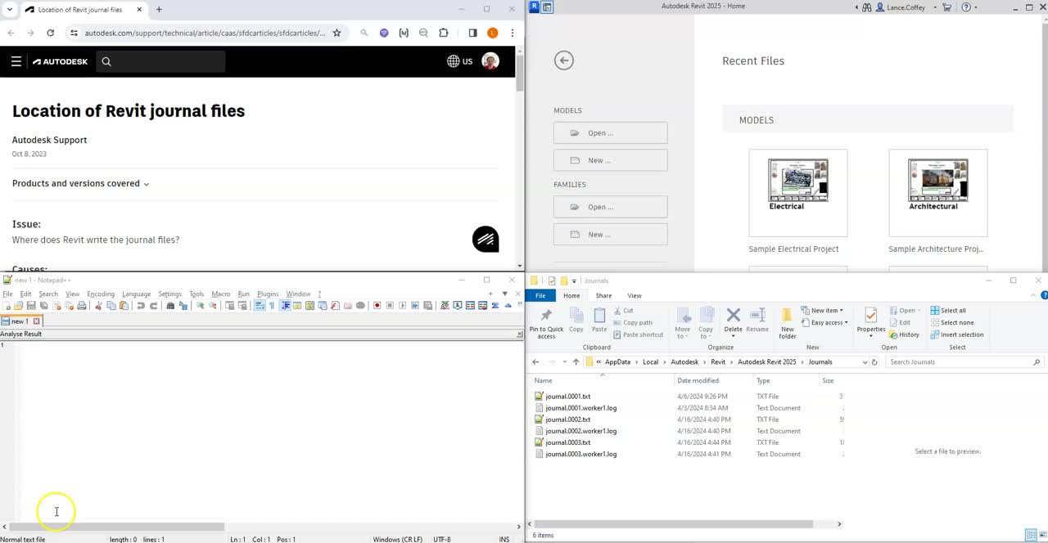Open the US region selector on Autodesk
Viewport: 1048px width, 543px height.
pyautogui.click(x=460, y=61)
